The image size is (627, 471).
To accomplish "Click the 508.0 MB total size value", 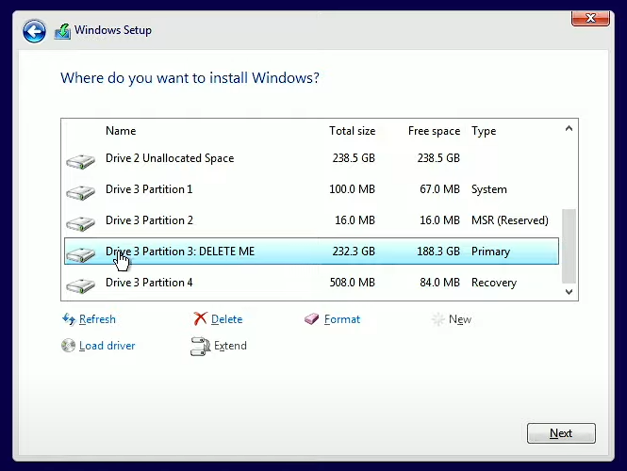I will [353, 283].
